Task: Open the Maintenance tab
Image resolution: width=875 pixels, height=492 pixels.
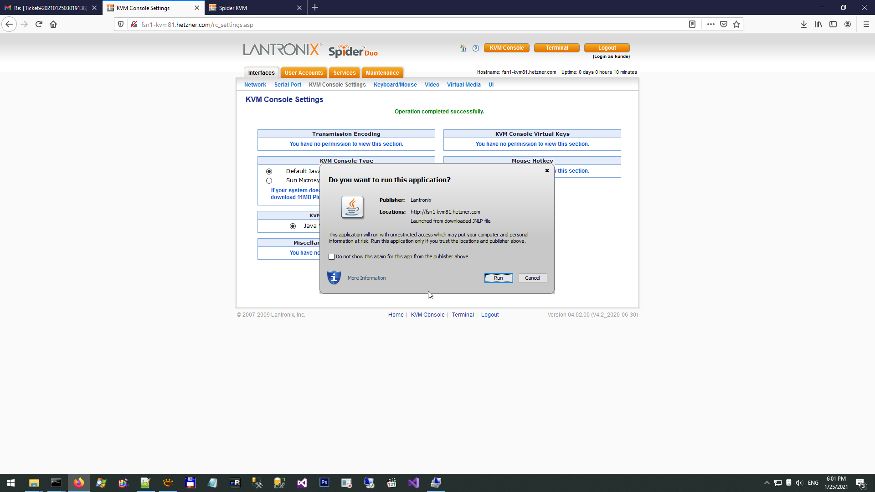Action: pyautogui.click(x=382, y=73)
